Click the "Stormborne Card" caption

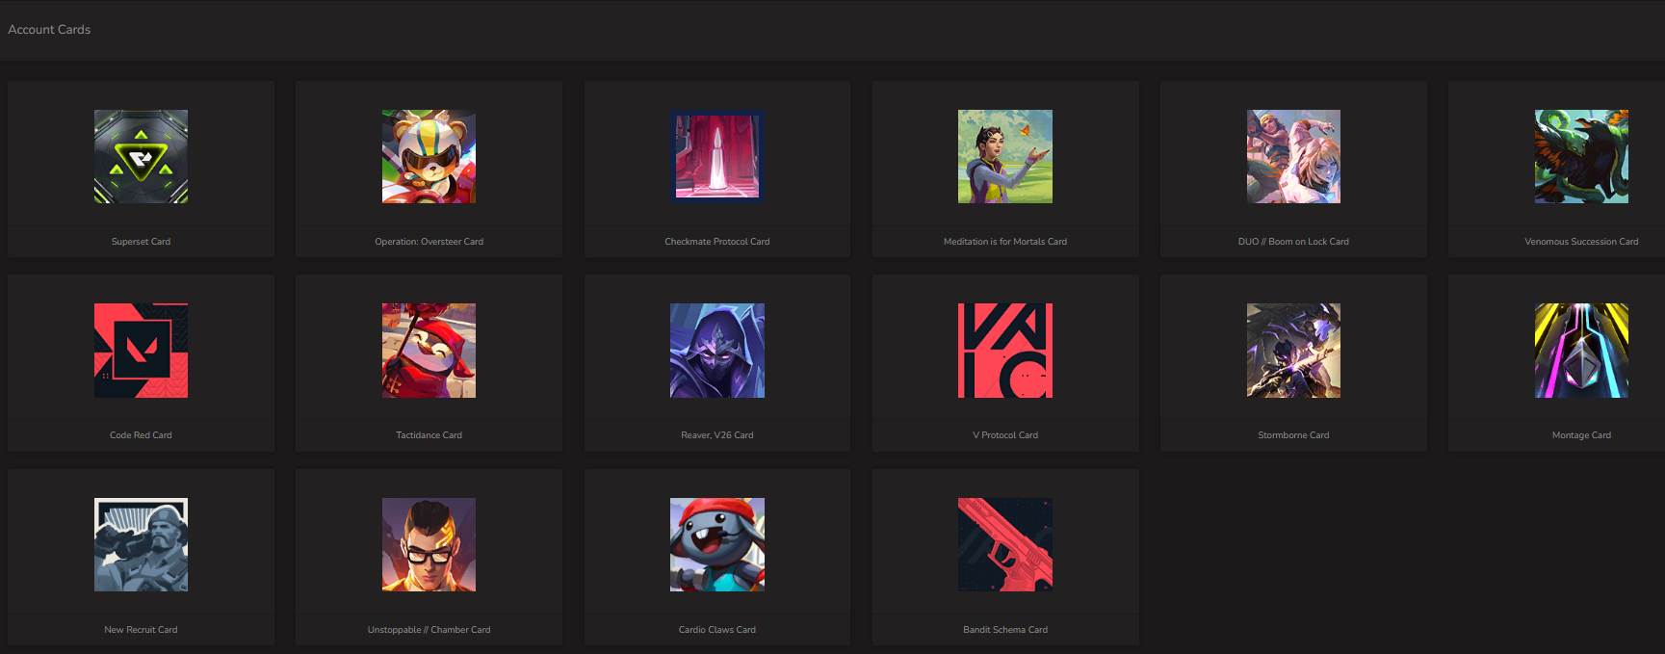[x=1293, y=435]
